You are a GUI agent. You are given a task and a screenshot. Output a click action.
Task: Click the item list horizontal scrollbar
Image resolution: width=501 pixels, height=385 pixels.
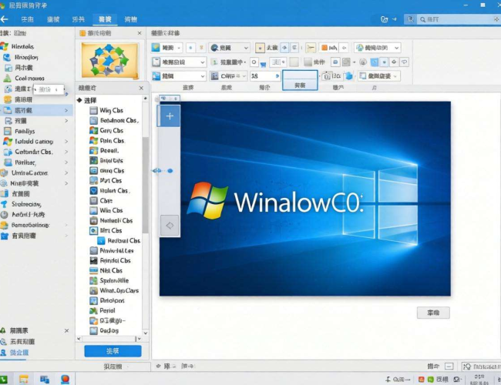coord(109,339)
